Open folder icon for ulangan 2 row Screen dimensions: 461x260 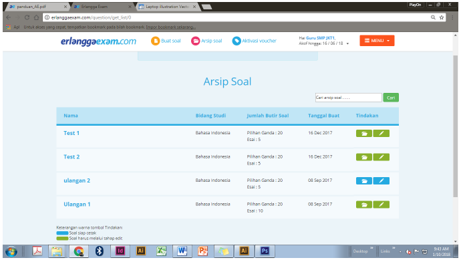click(364, 180)
